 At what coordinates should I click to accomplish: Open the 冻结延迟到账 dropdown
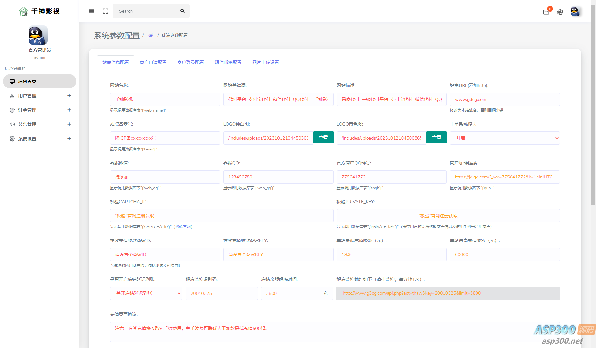[146, 293]
